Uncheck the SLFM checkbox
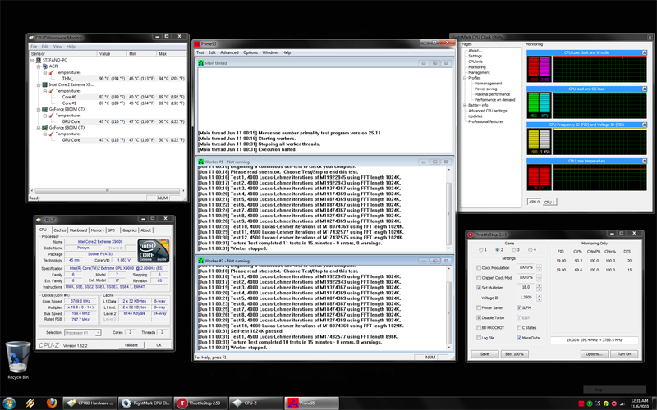The height and width of the screenshot is (410, 657). coord(519,308)
